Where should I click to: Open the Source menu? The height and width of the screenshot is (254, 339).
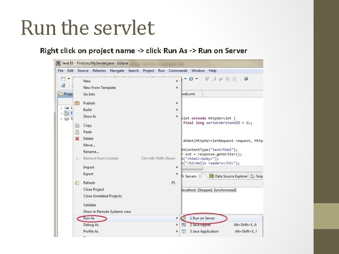[83, 71]
